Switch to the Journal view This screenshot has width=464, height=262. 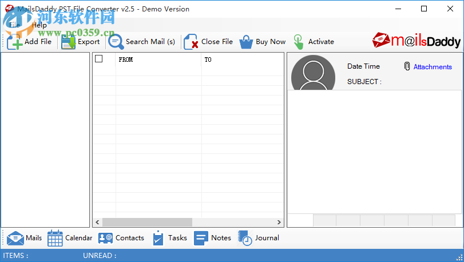267,238
